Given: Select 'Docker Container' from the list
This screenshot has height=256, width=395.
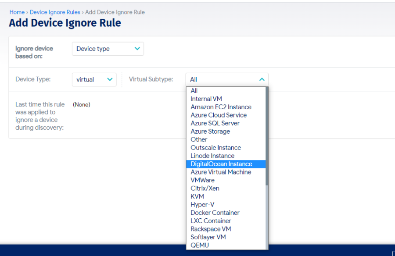Looking at the screenshot, I should 215,213.
